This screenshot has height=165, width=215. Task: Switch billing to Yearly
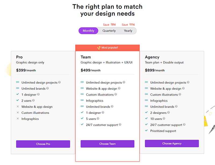coord(128,31)
